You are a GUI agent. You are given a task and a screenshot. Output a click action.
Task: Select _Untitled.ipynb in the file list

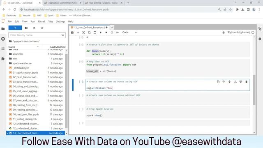[36, 68]
